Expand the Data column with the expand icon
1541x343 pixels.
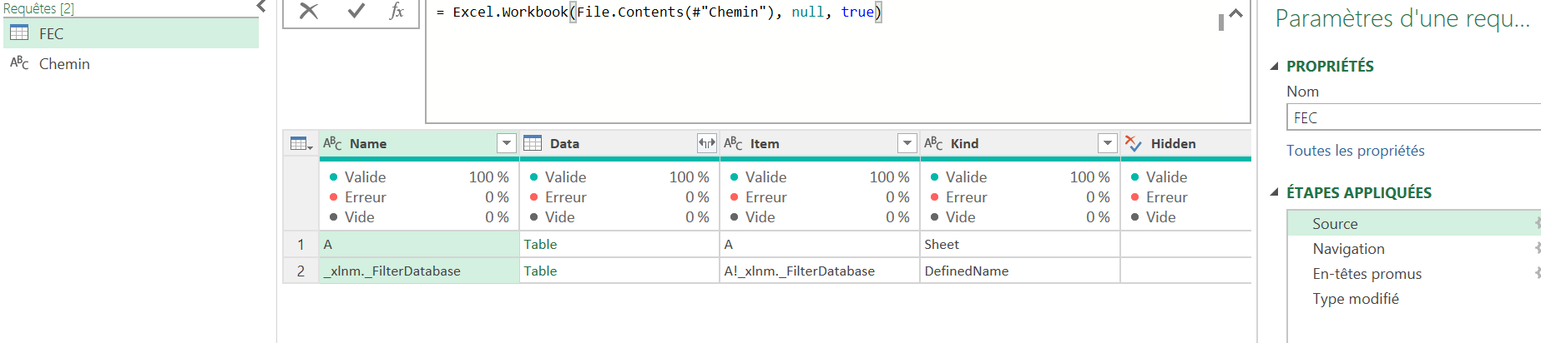point(707,143)
